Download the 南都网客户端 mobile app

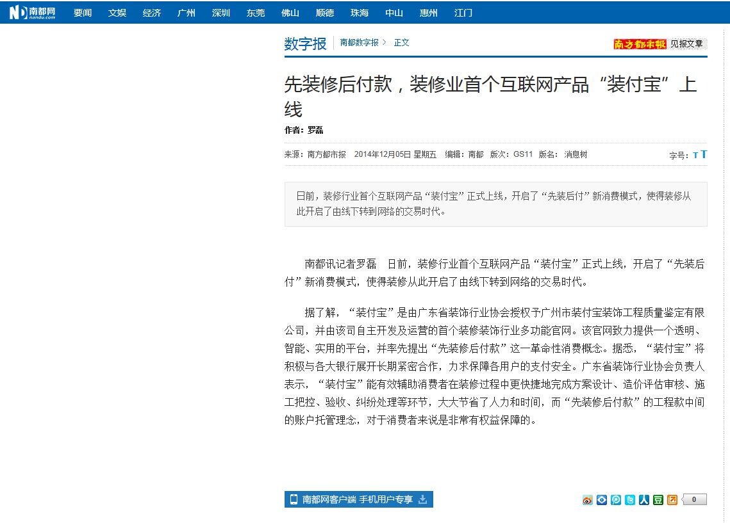point(358,499)
